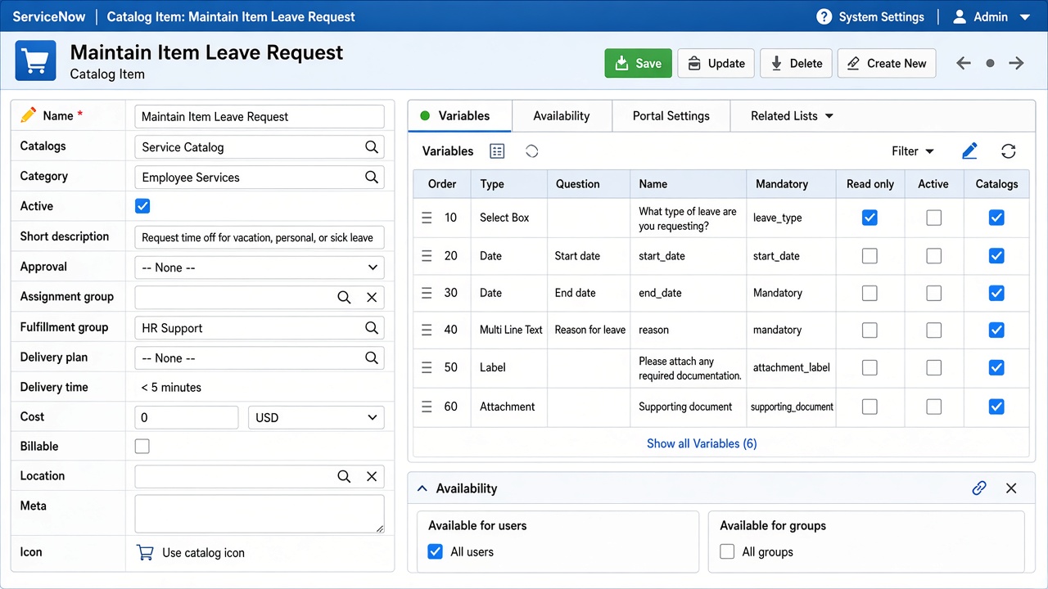Click the Variables list view icon
The width and height of the screenshot is (1048, 589).
497,151
